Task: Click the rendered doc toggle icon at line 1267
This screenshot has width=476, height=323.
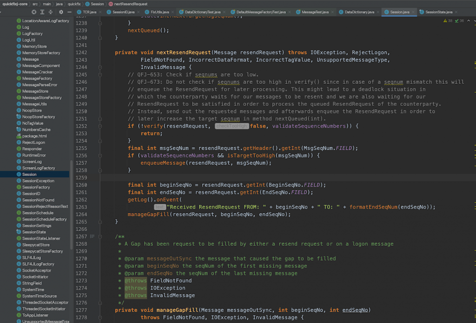Action: click(x=93, y=236)
